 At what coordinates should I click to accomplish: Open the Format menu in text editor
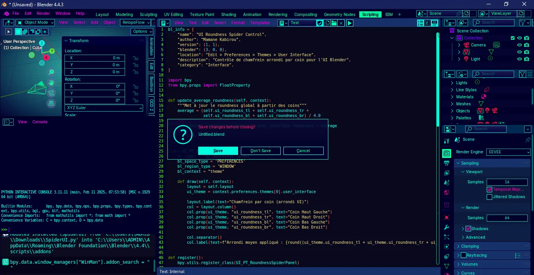coord(238,23)
